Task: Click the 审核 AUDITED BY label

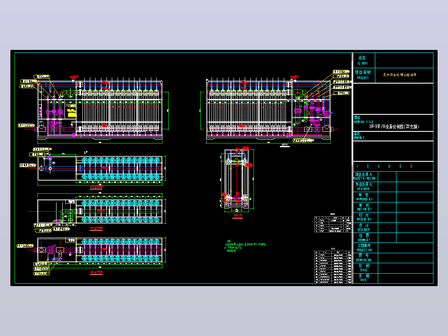Action: [364, 207]
